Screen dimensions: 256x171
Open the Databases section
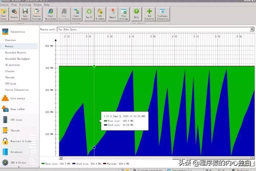click(16, 152)
